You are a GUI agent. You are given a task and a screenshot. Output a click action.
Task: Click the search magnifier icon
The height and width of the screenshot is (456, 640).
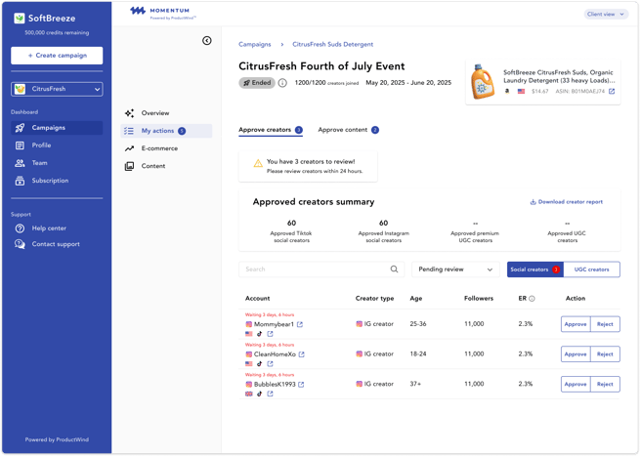[x=394, y=269]
